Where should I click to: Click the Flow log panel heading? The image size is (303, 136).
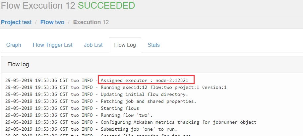(18, 64)
